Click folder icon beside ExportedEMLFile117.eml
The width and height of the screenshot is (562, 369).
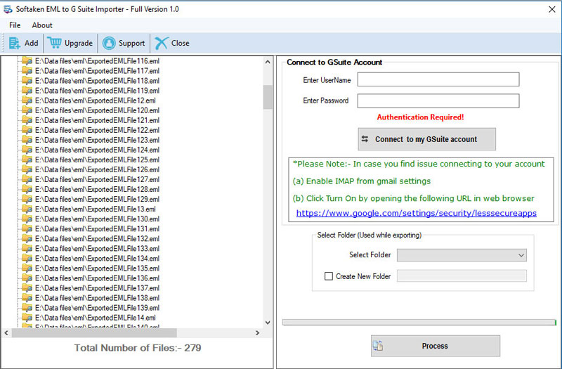point(27,71)
